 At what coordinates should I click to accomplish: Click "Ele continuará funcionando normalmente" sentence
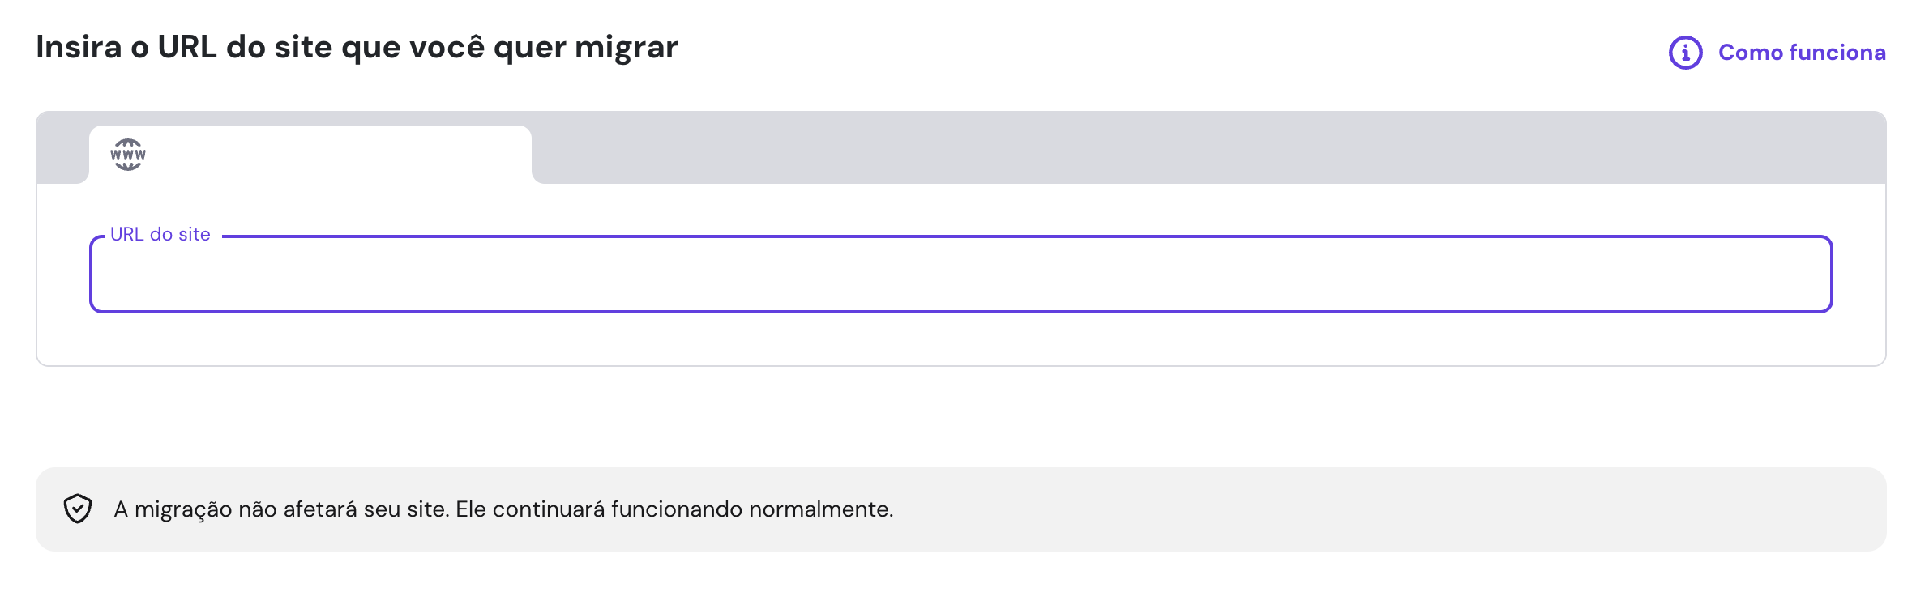tap(674, 509)
